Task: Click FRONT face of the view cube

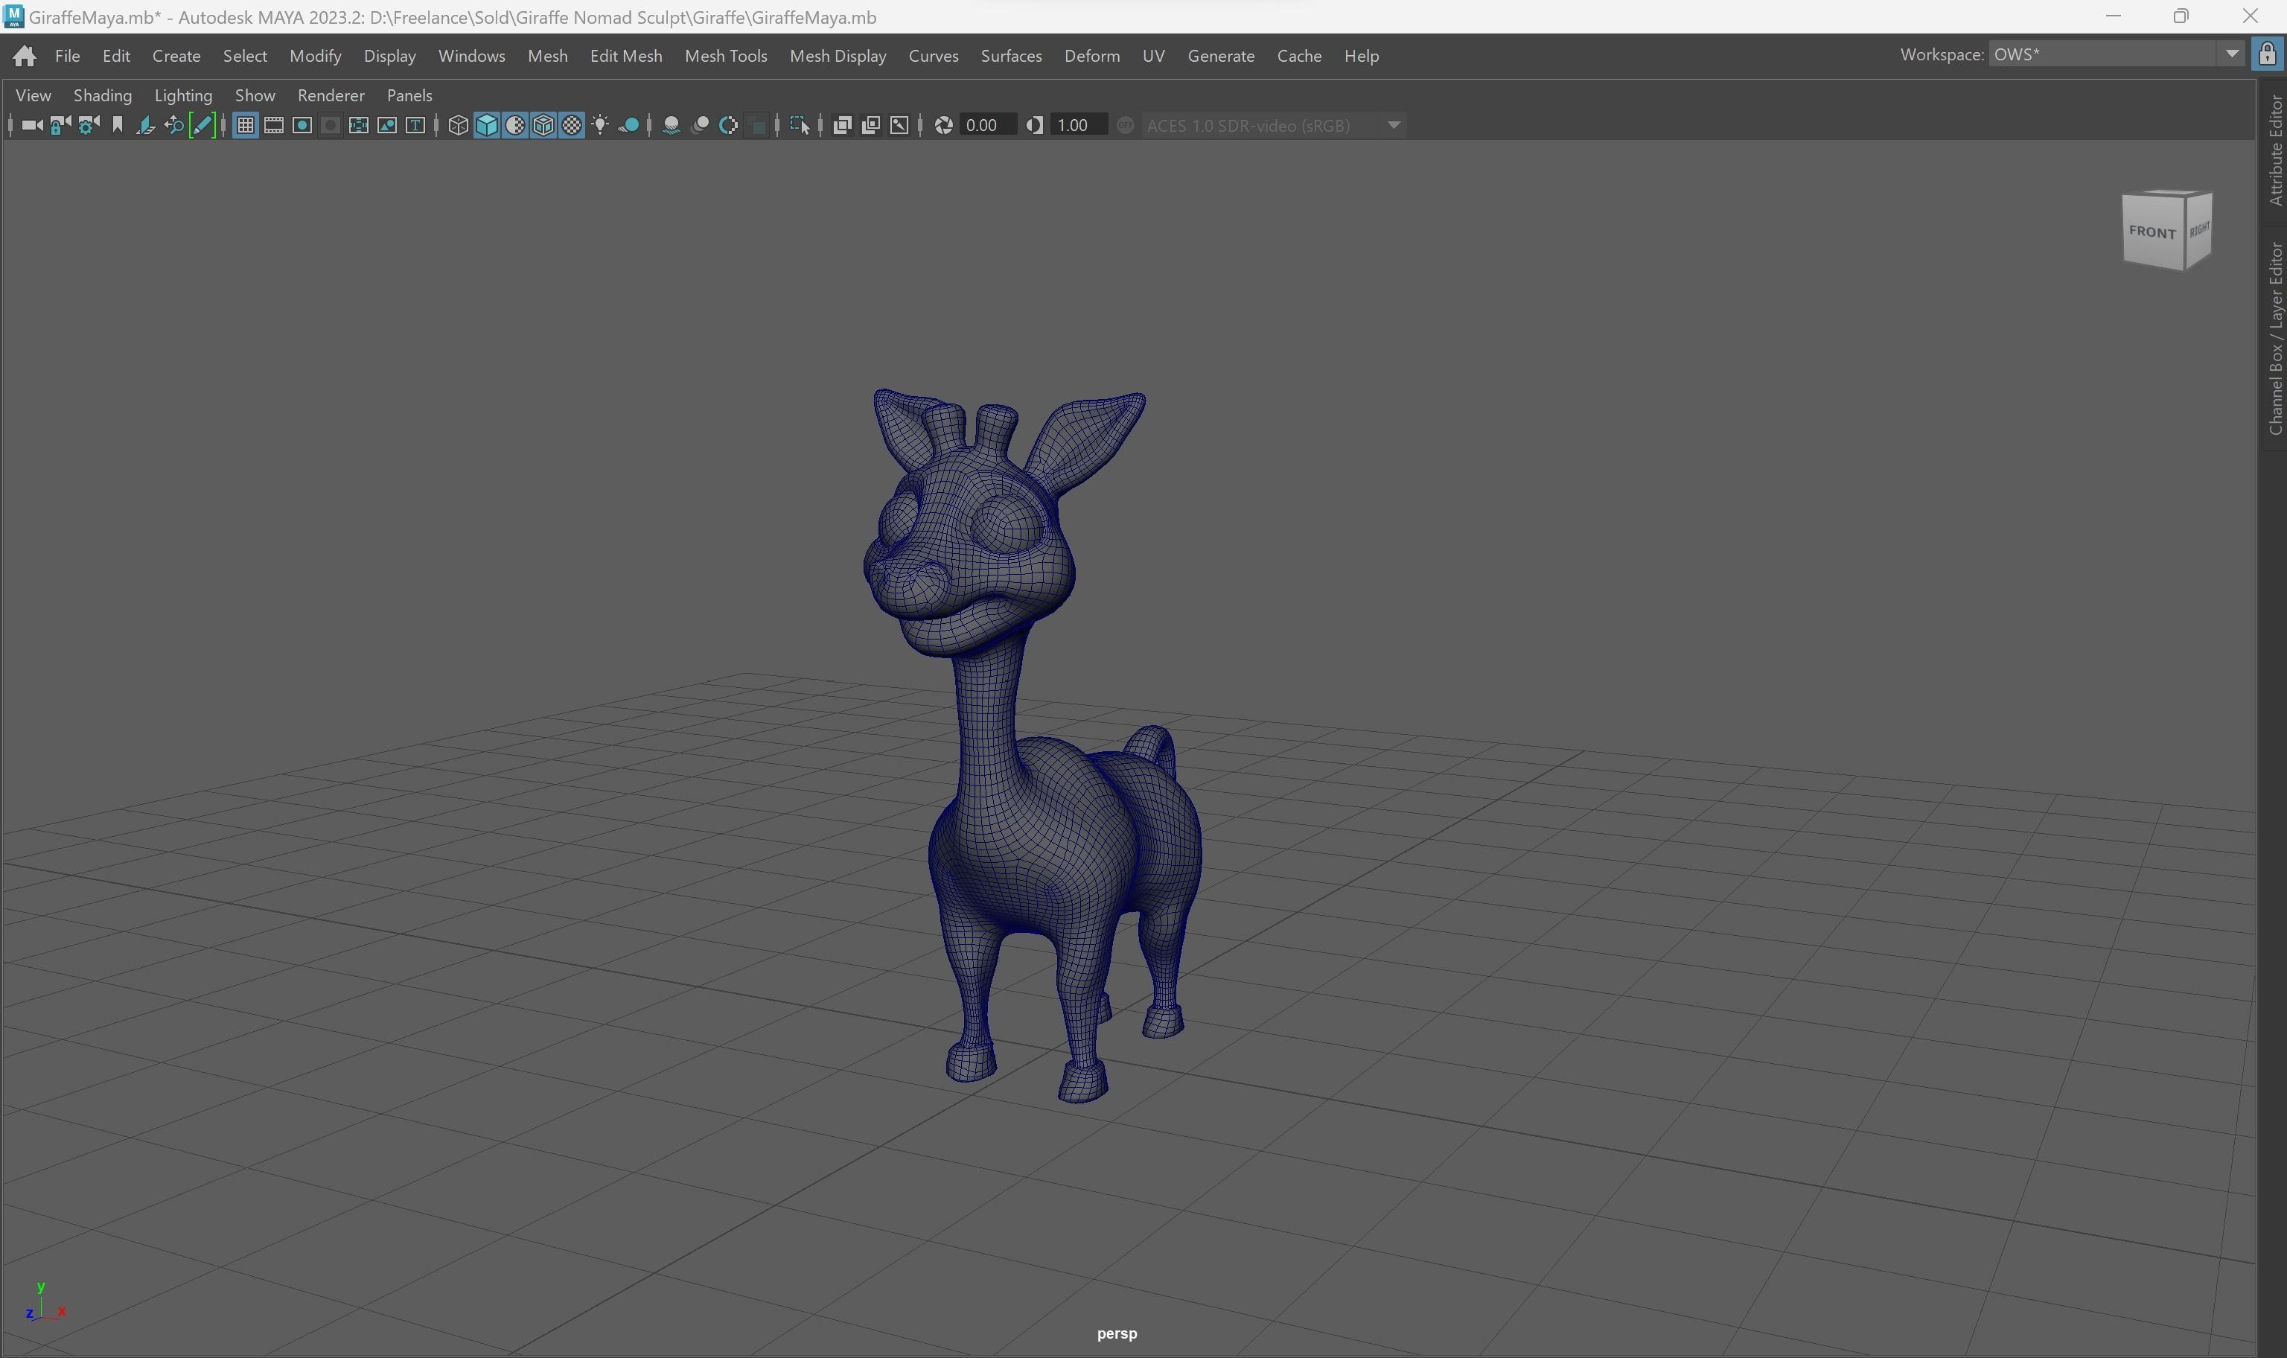Action: pyautogui.click(x=2152, y=232)
